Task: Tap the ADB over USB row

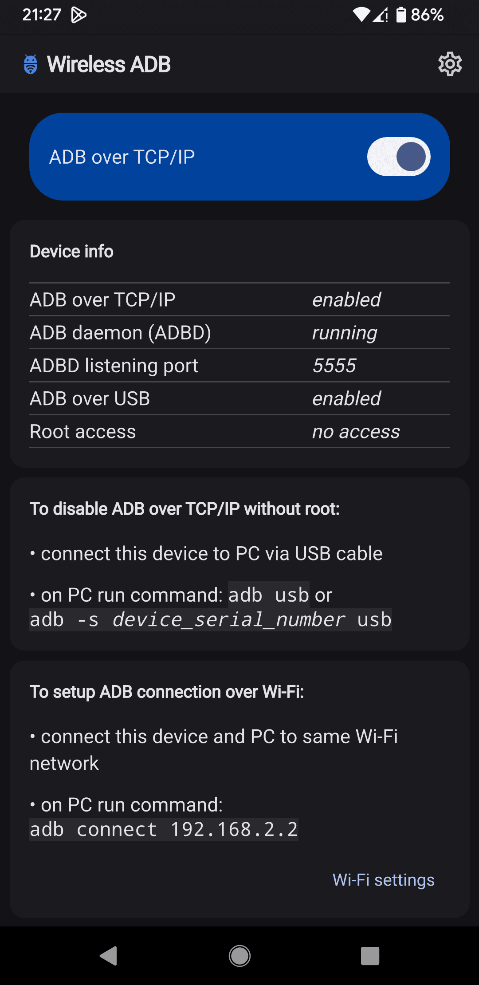Action: [x=239, y=398]
